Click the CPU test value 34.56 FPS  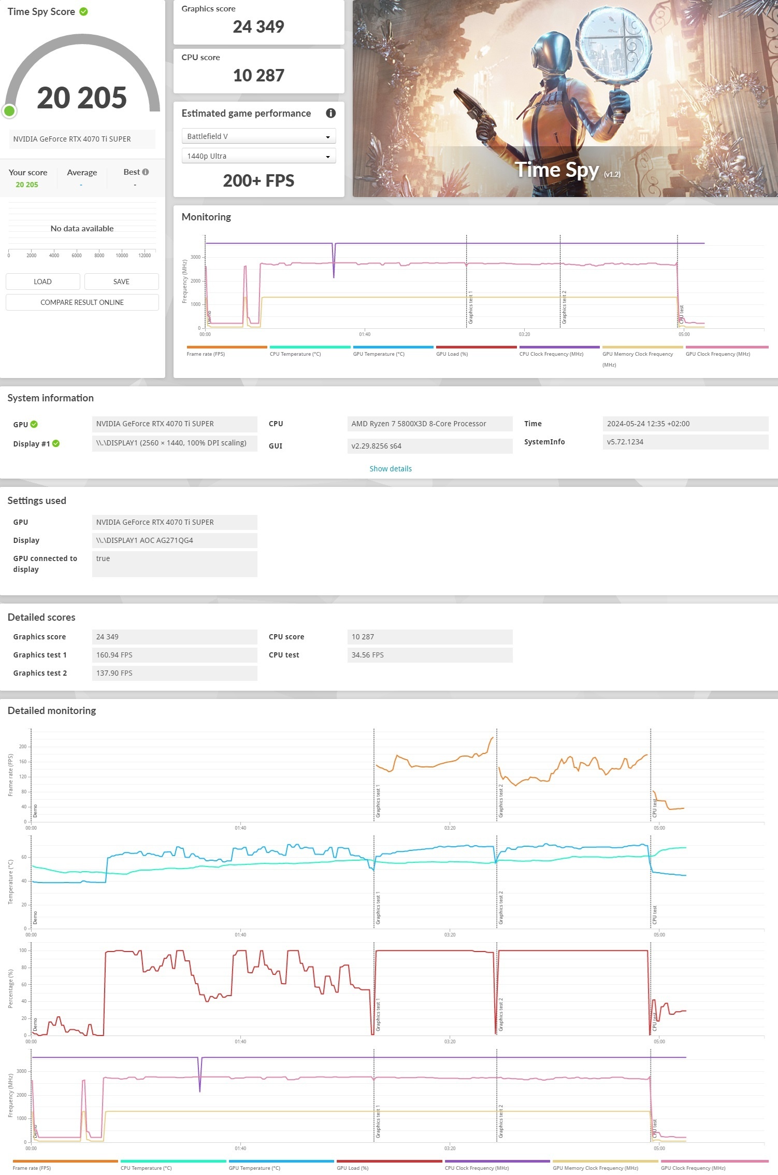[x=430, y=655]
